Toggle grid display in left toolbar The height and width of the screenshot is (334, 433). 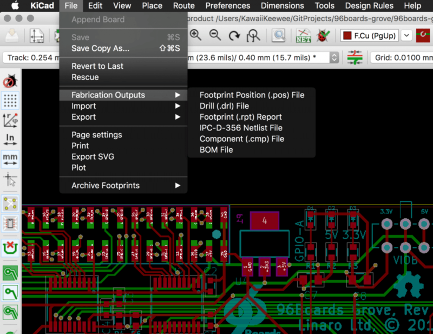click(10, 101)
